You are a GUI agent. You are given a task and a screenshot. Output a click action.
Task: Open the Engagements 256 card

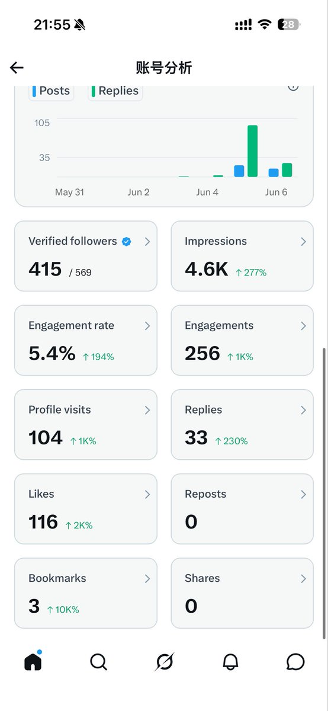(242, 341)
